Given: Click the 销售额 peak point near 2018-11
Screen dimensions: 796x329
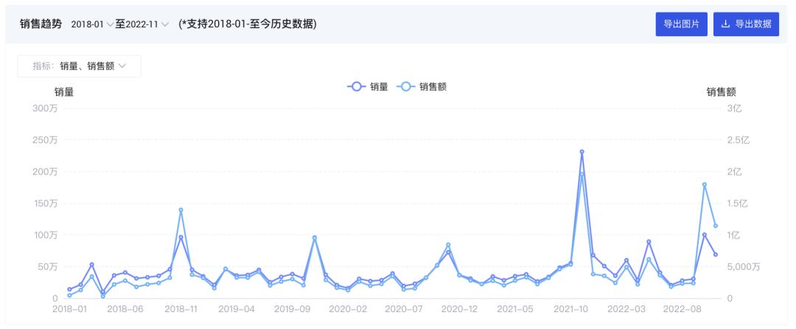Looking at the screenshot, I should (181, 210).
